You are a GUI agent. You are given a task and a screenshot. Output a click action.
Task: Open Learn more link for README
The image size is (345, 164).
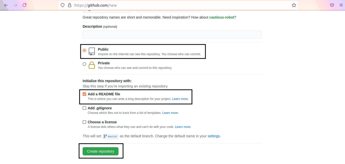tap(180, 99)
